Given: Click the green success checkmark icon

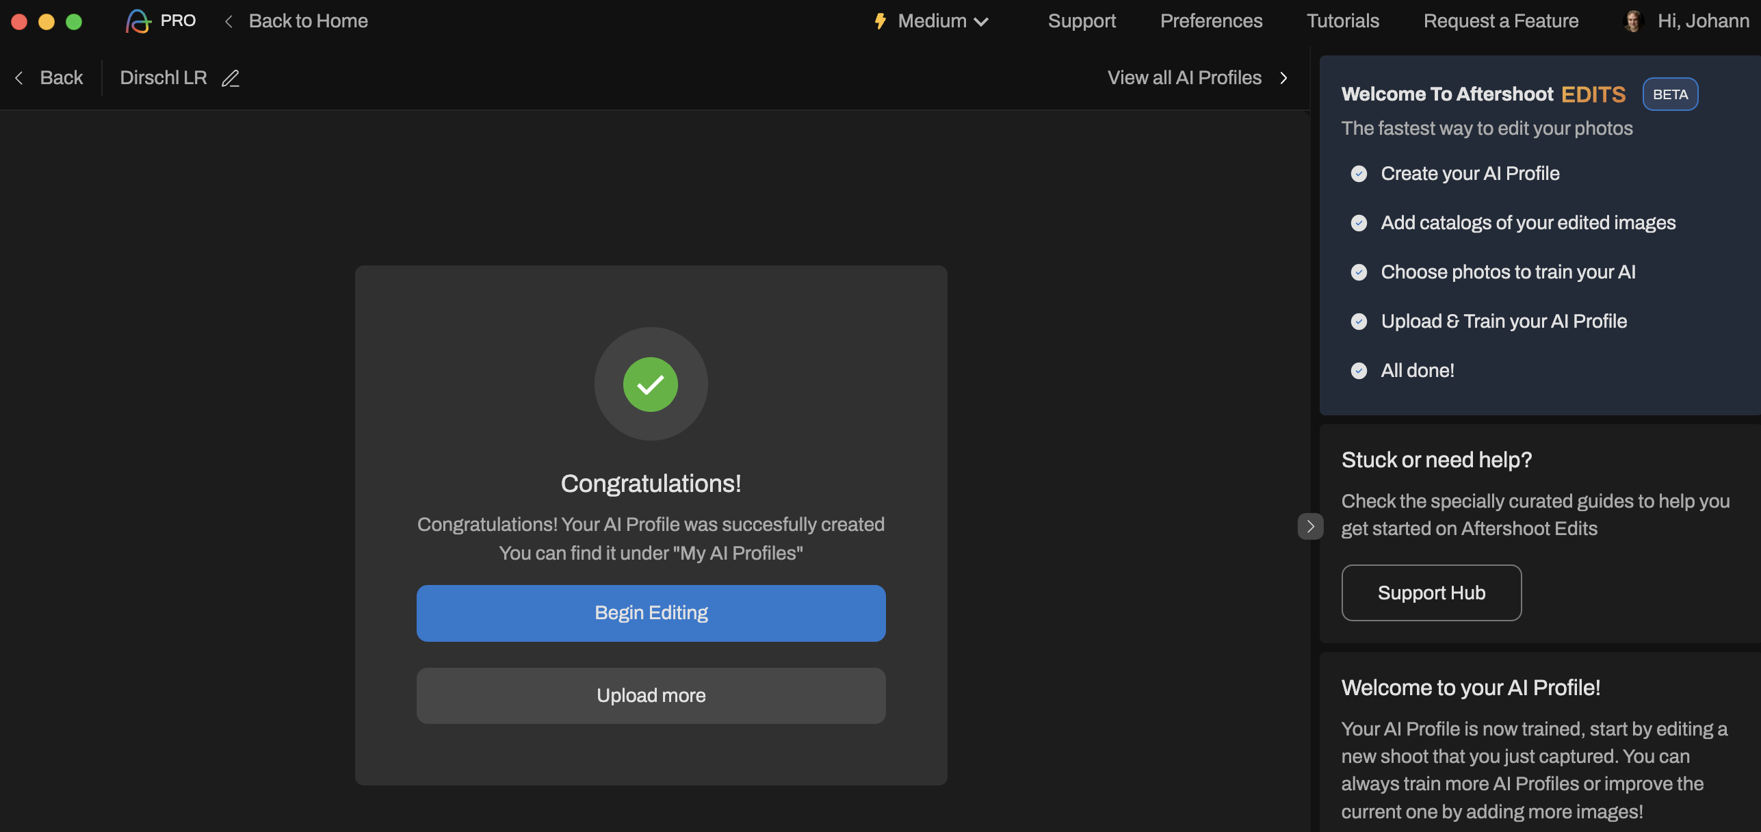Looking at the screenshot, I should pyautogui.click(x=650, y=385).
